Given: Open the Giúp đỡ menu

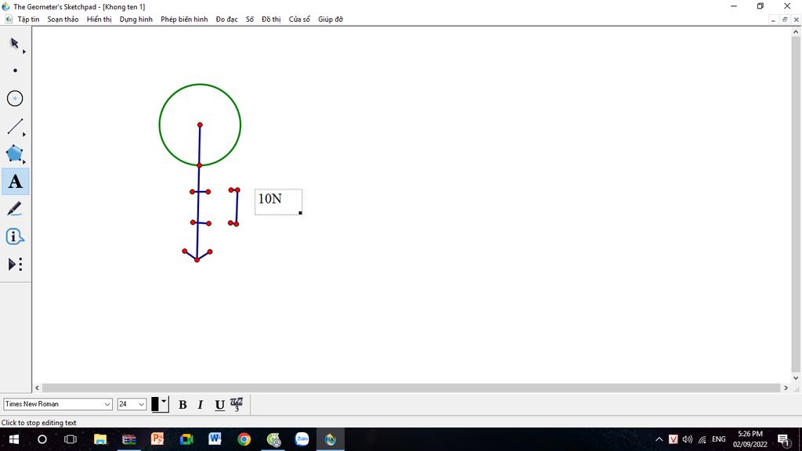Looking at the screenshot, I should point(331,20).
